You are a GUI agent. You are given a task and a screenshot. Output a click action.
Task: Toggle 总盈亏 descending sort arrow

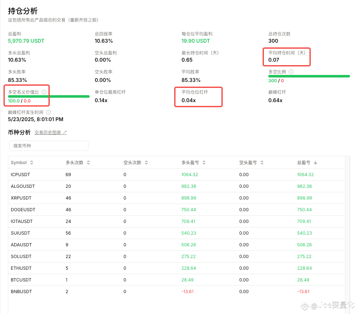[x=315, y=163]
